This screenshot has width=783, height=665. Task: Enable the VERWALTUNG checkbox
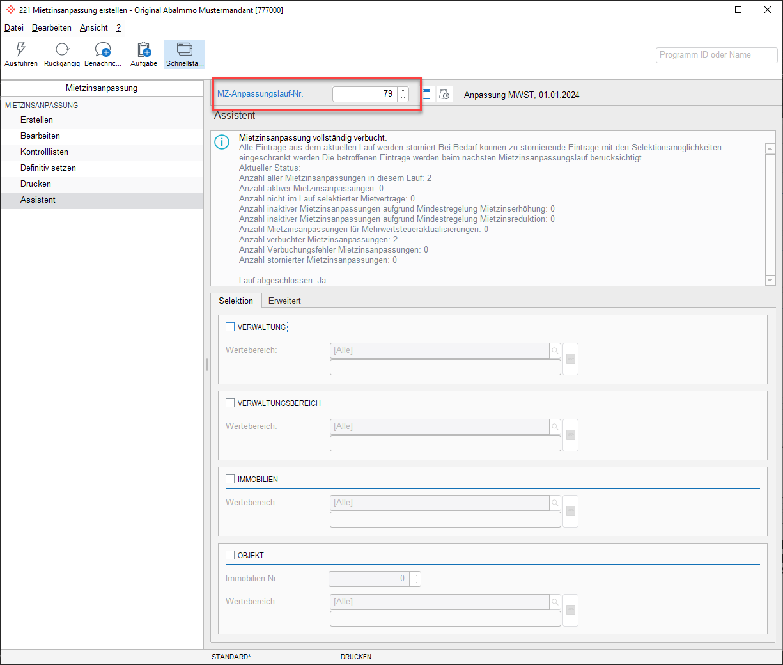230,327
